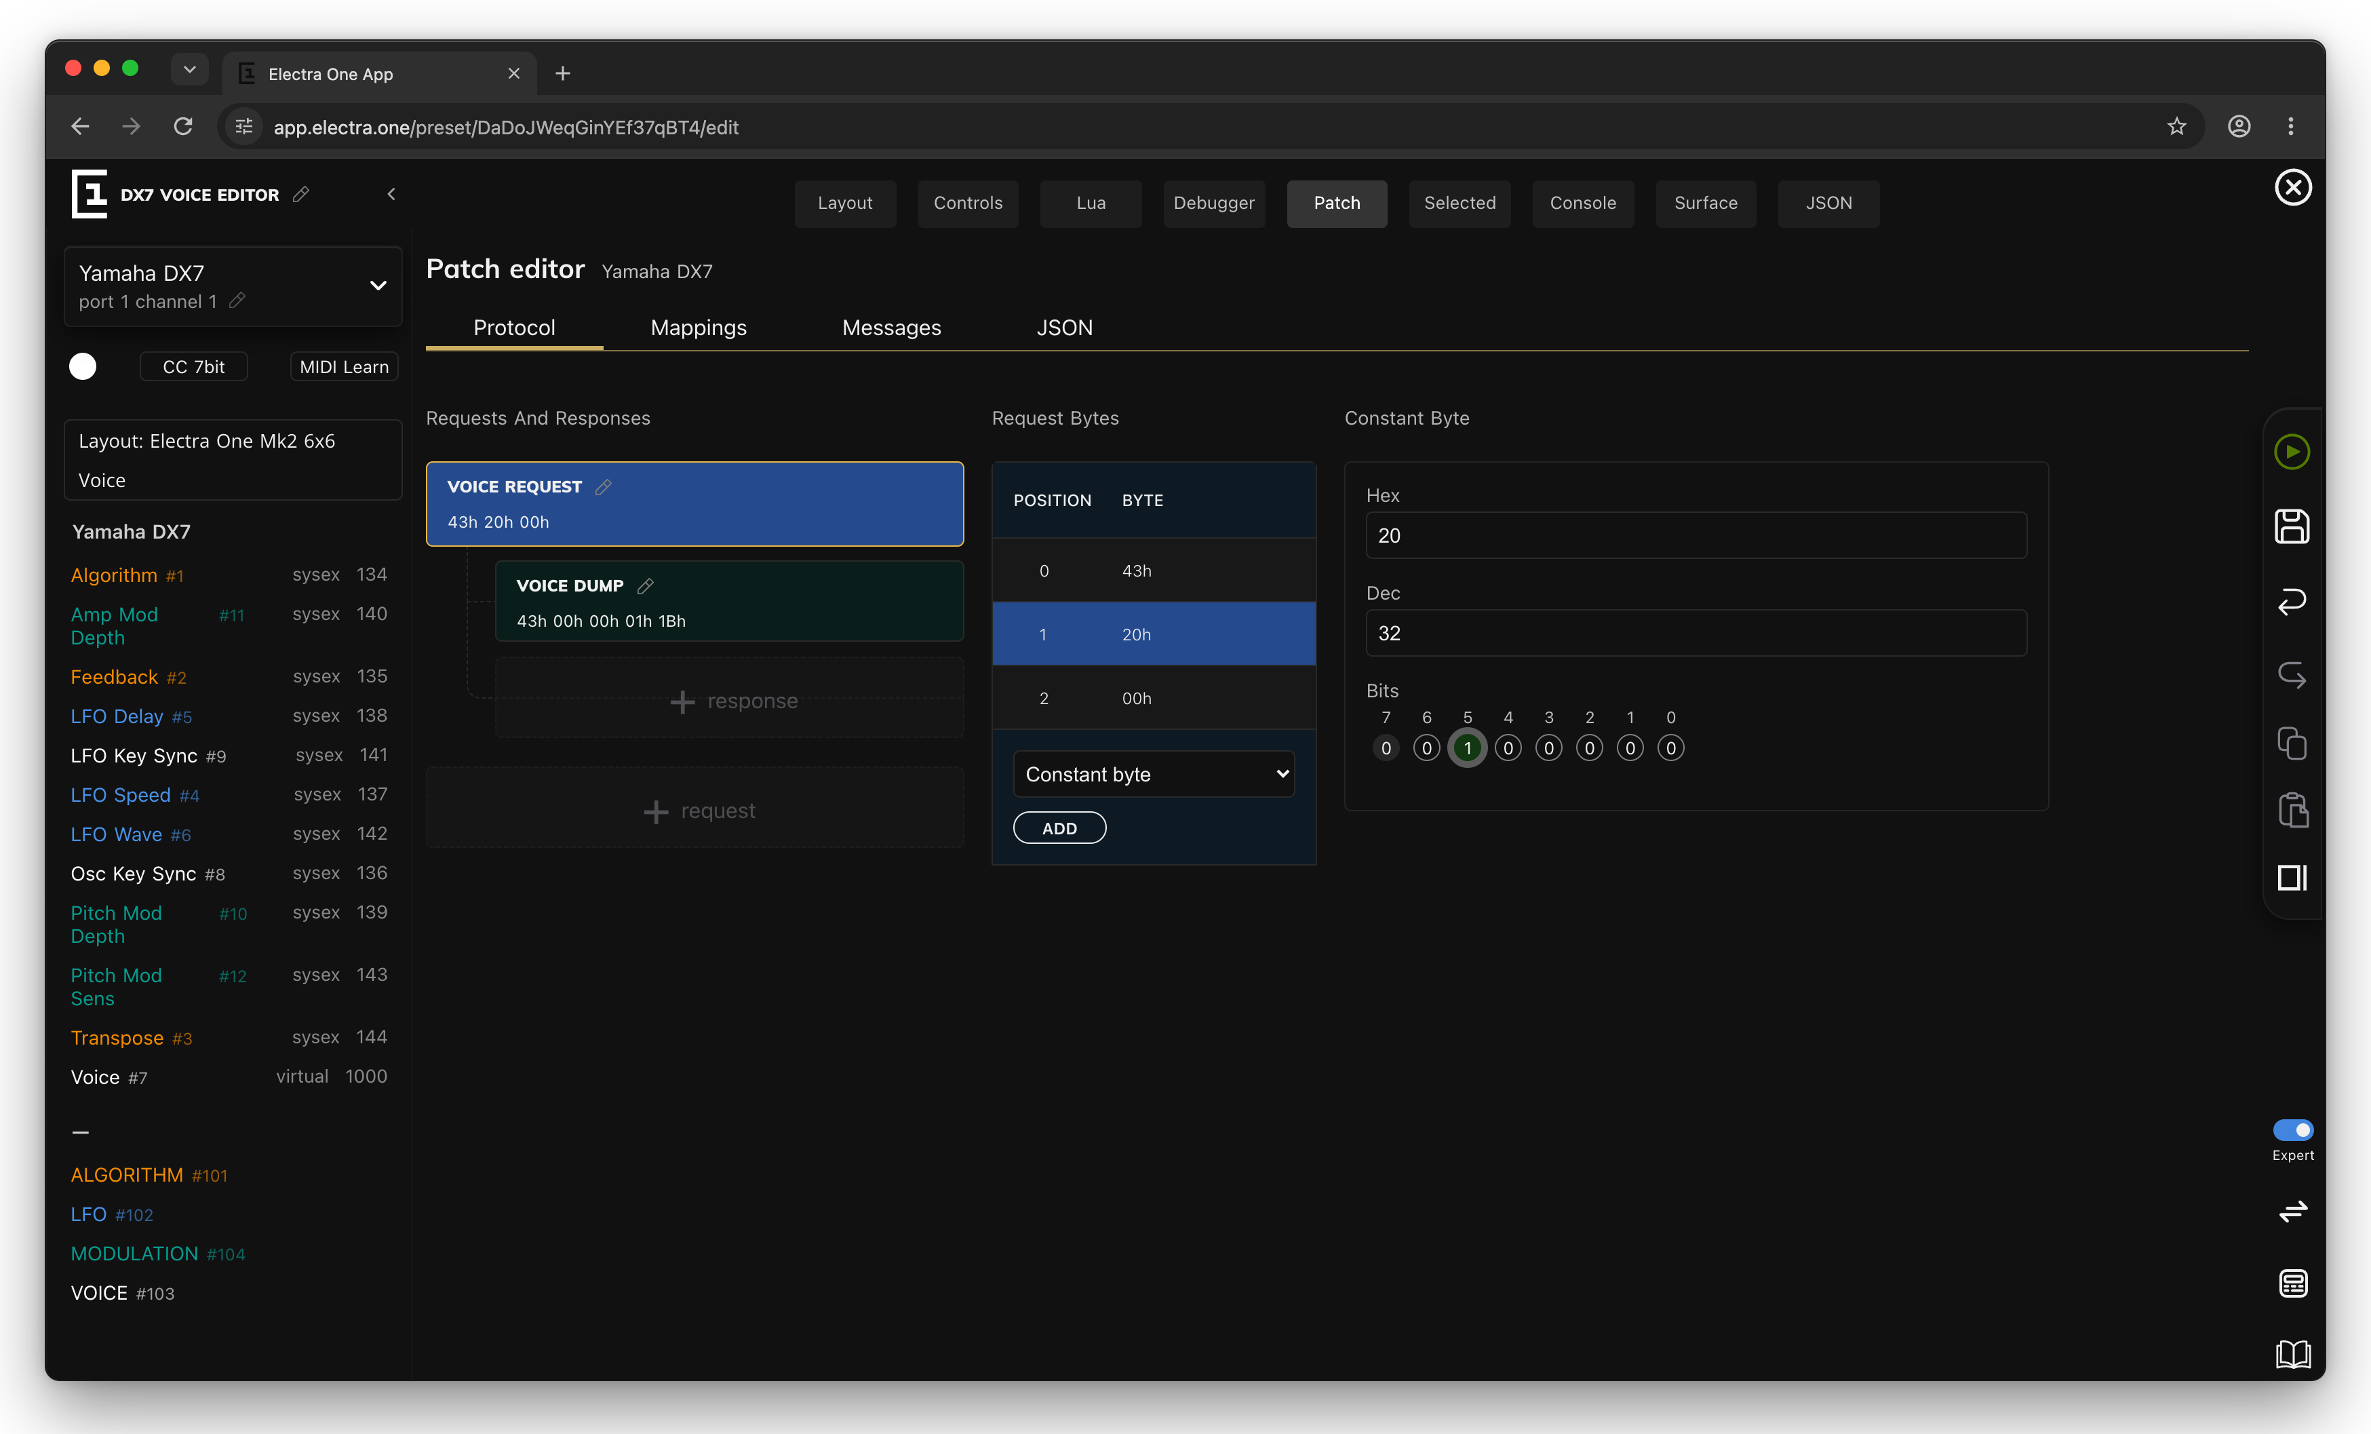Viewport: 2371px width, 1434px height.
Task: Edit the DX7 Voice Editor preset name
Action: 301,195
